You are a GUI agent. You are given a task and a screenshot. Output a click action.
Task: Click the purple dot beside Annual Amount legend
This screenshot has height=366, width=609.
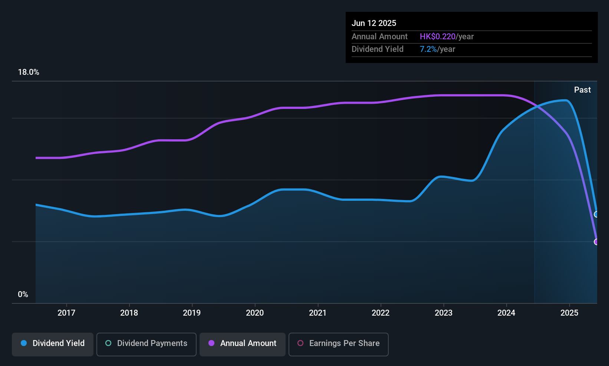click(x=211, y=343)
